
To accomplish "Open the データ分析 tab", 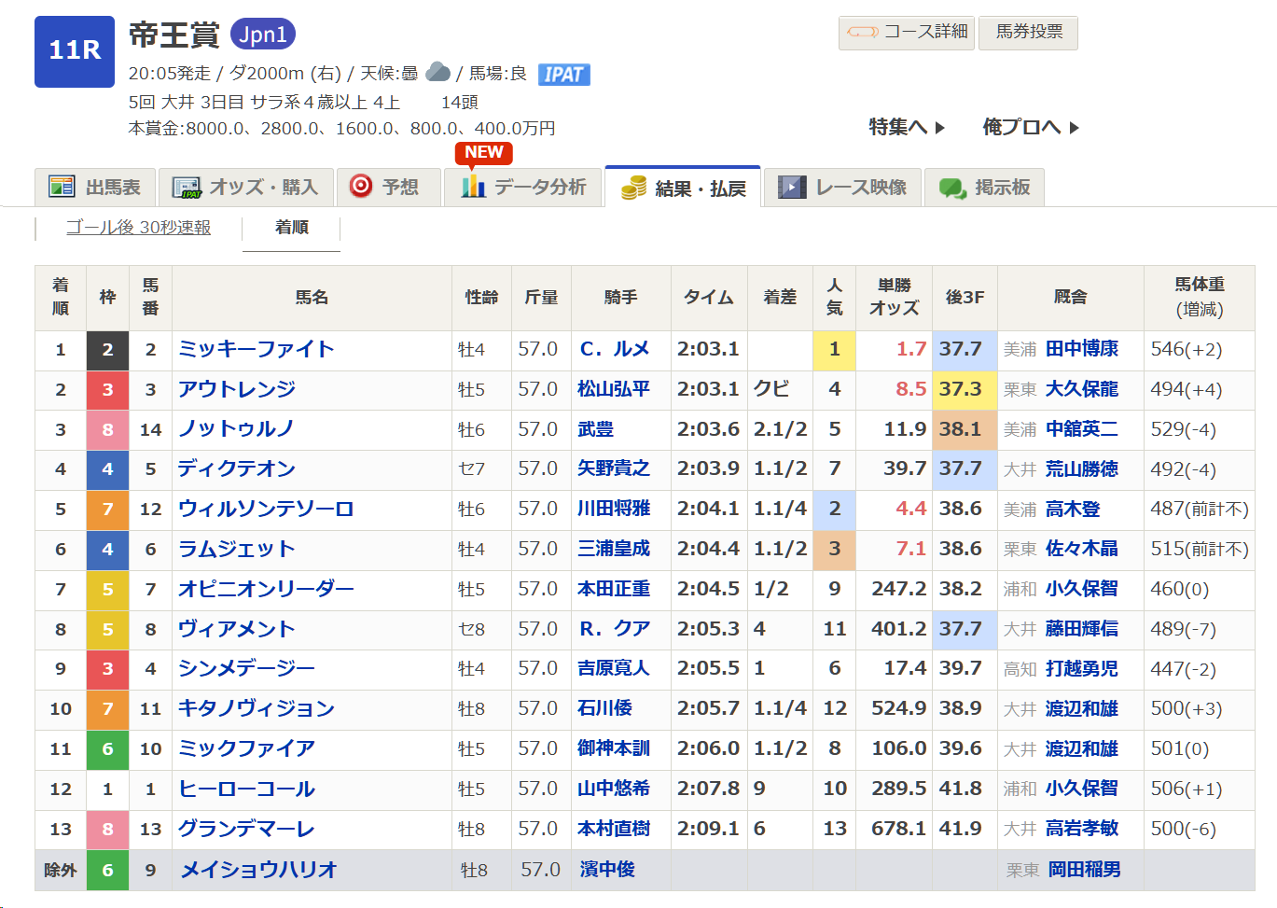I will (522, 188).
